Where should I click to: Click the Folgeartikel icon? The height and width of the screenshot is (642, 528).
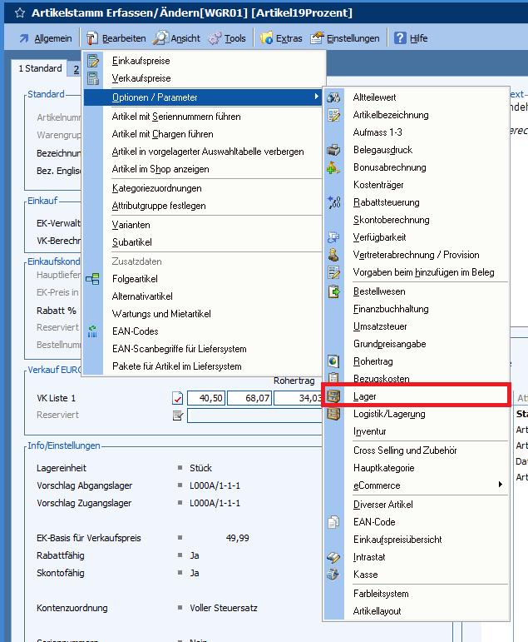[x=93, y=279]
